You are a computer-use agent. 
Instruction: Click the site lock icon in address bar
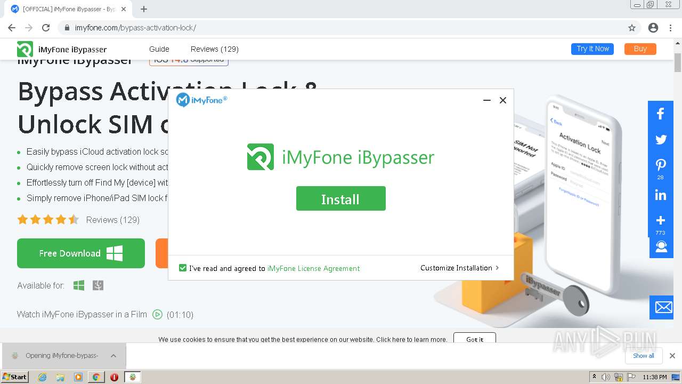click(67, 28)
